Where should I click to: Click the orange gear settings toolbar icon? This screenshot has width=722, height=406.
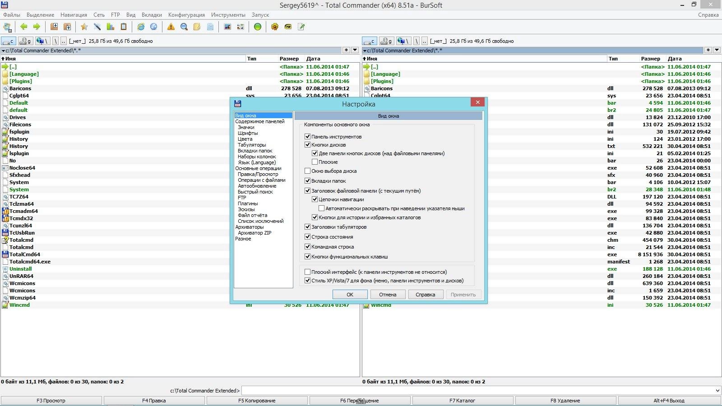point(275,27)
